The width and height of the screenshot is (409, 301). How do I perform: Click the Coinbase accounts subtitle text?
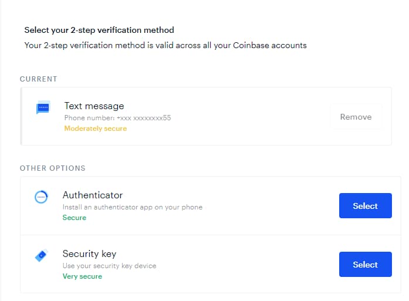(165, 45)
